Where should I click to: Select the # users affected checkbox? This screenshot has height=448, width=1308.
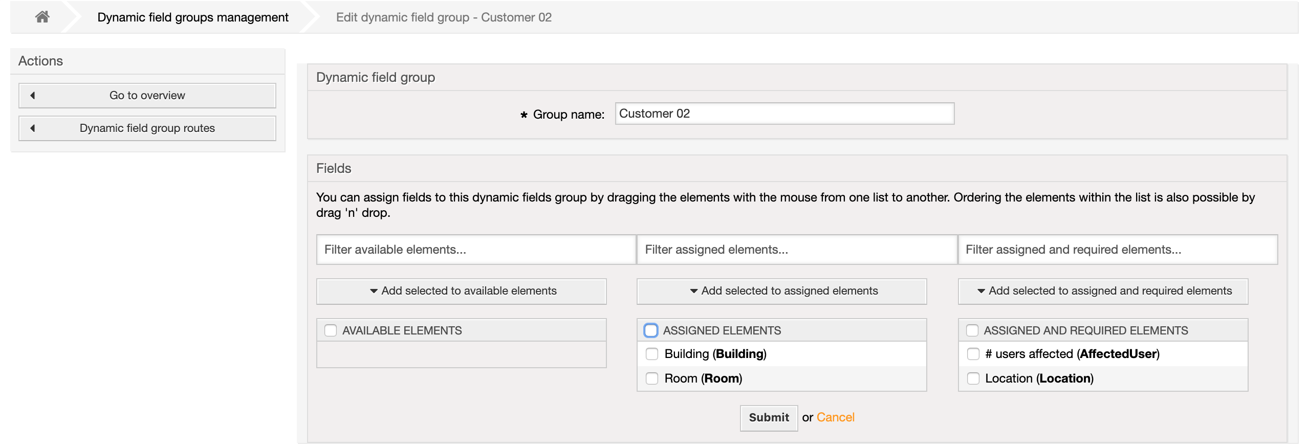click(973, 354)
